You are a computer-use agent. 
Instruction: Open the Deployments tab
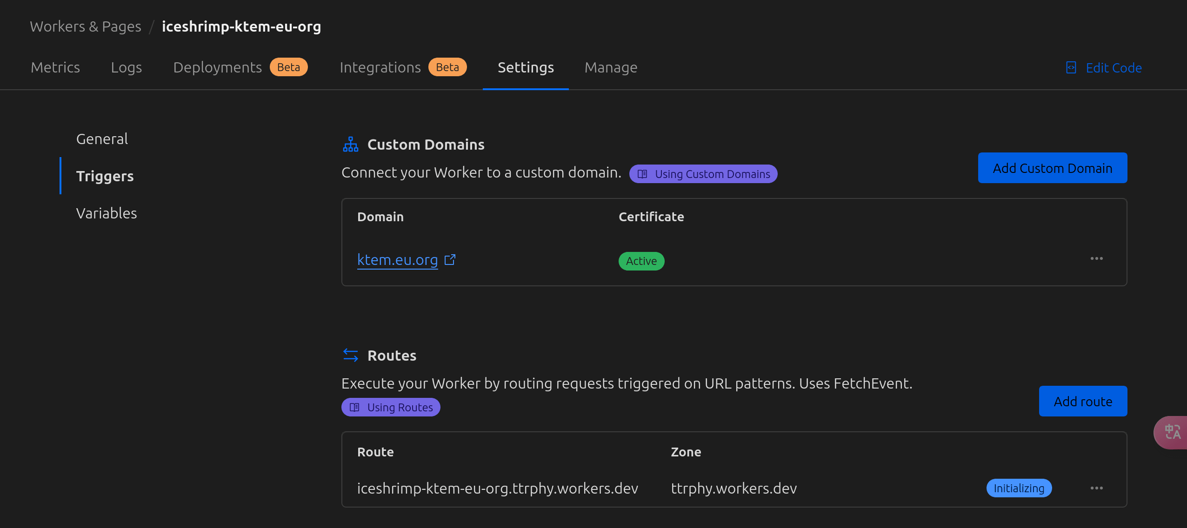click(x=217, y=67)
